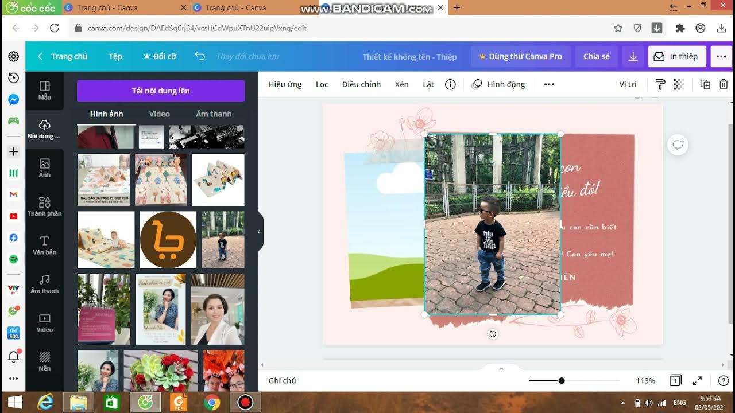The height and width of the screenshot is (413, 735).
Task: Switch to the Video uploads tab
Action: pos(159,114)
